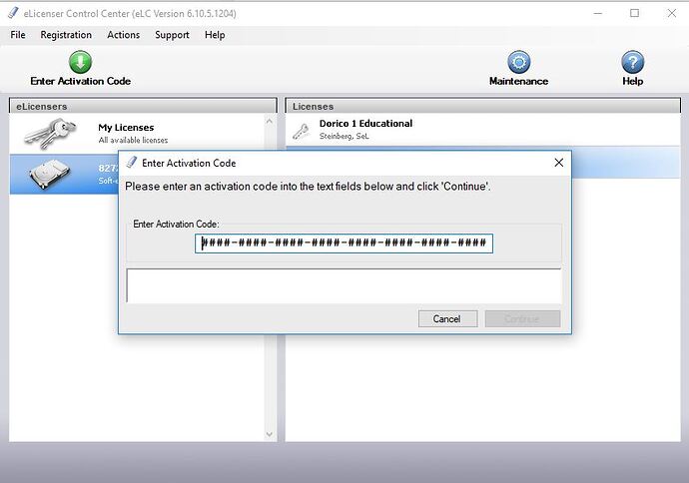The image size is (689, 483).
Task: Open the Actions menu
Action: pyautogui.click(x=123, y=35)
